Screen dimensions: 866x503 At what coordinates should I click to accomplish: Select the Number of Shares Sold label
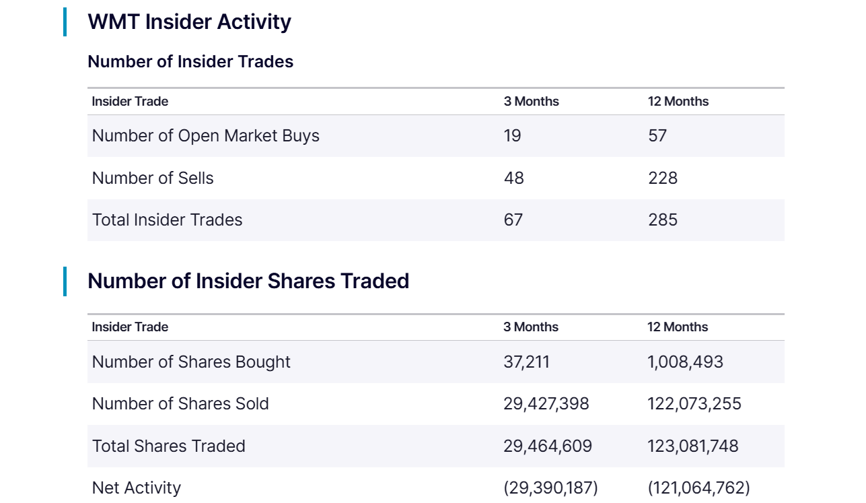(x=180, y=404)
